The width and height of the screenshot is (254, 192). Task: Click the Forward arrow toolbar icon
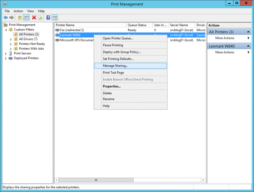pyautogui.click(x=12, y=18)
